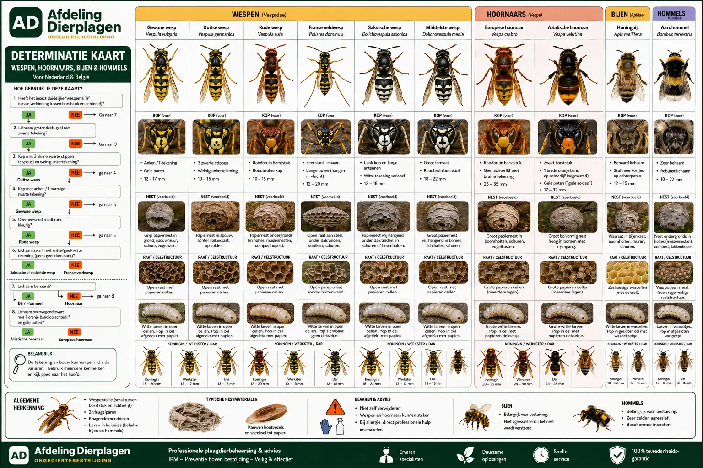The width and height of the screenshot is (703, 468).
Task: Click the NEE label above Franse veldwesp
Action: tap(76, 265)
